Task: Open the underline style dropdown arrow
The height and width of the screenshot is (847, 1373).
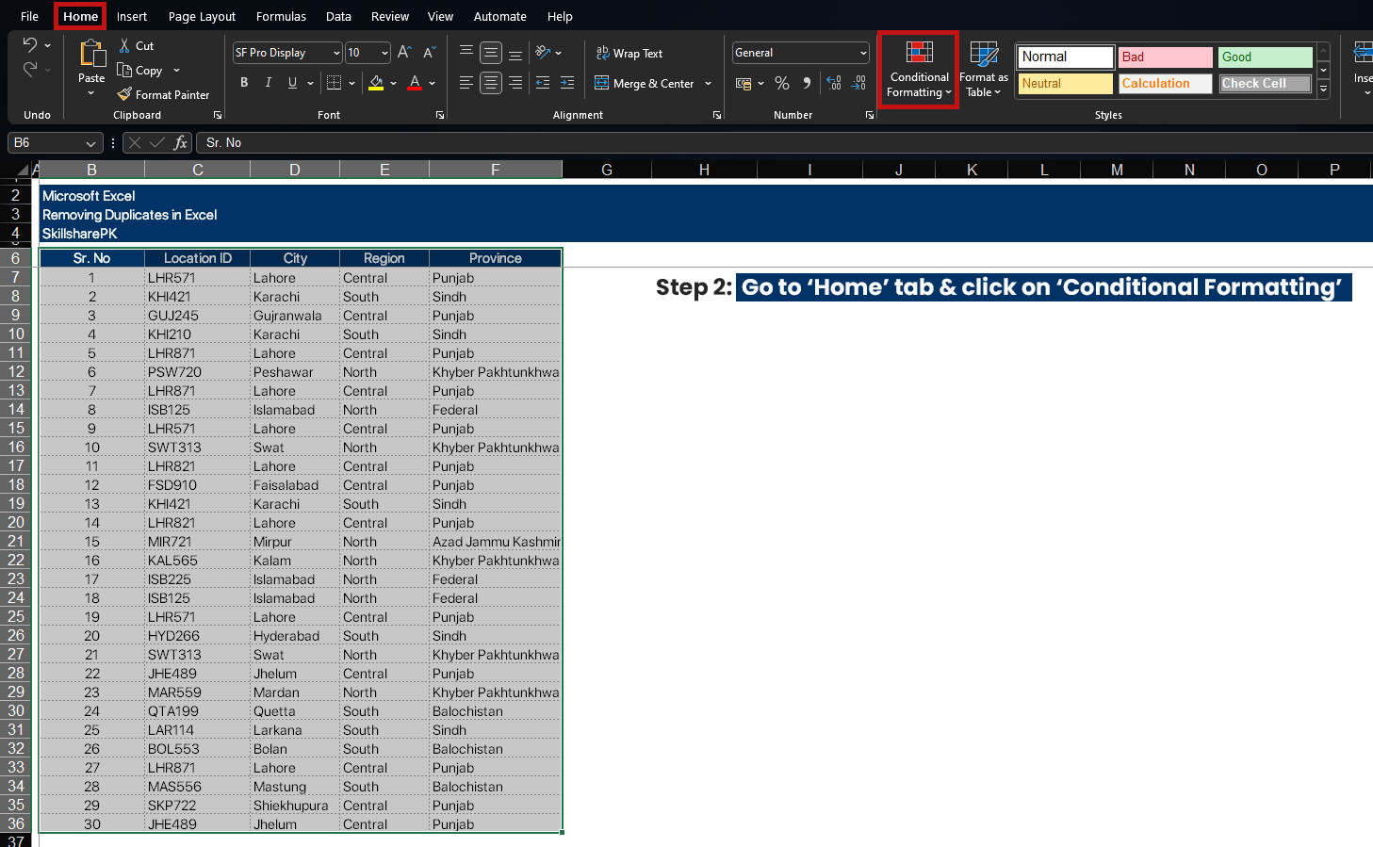Action: pos(310,83)
